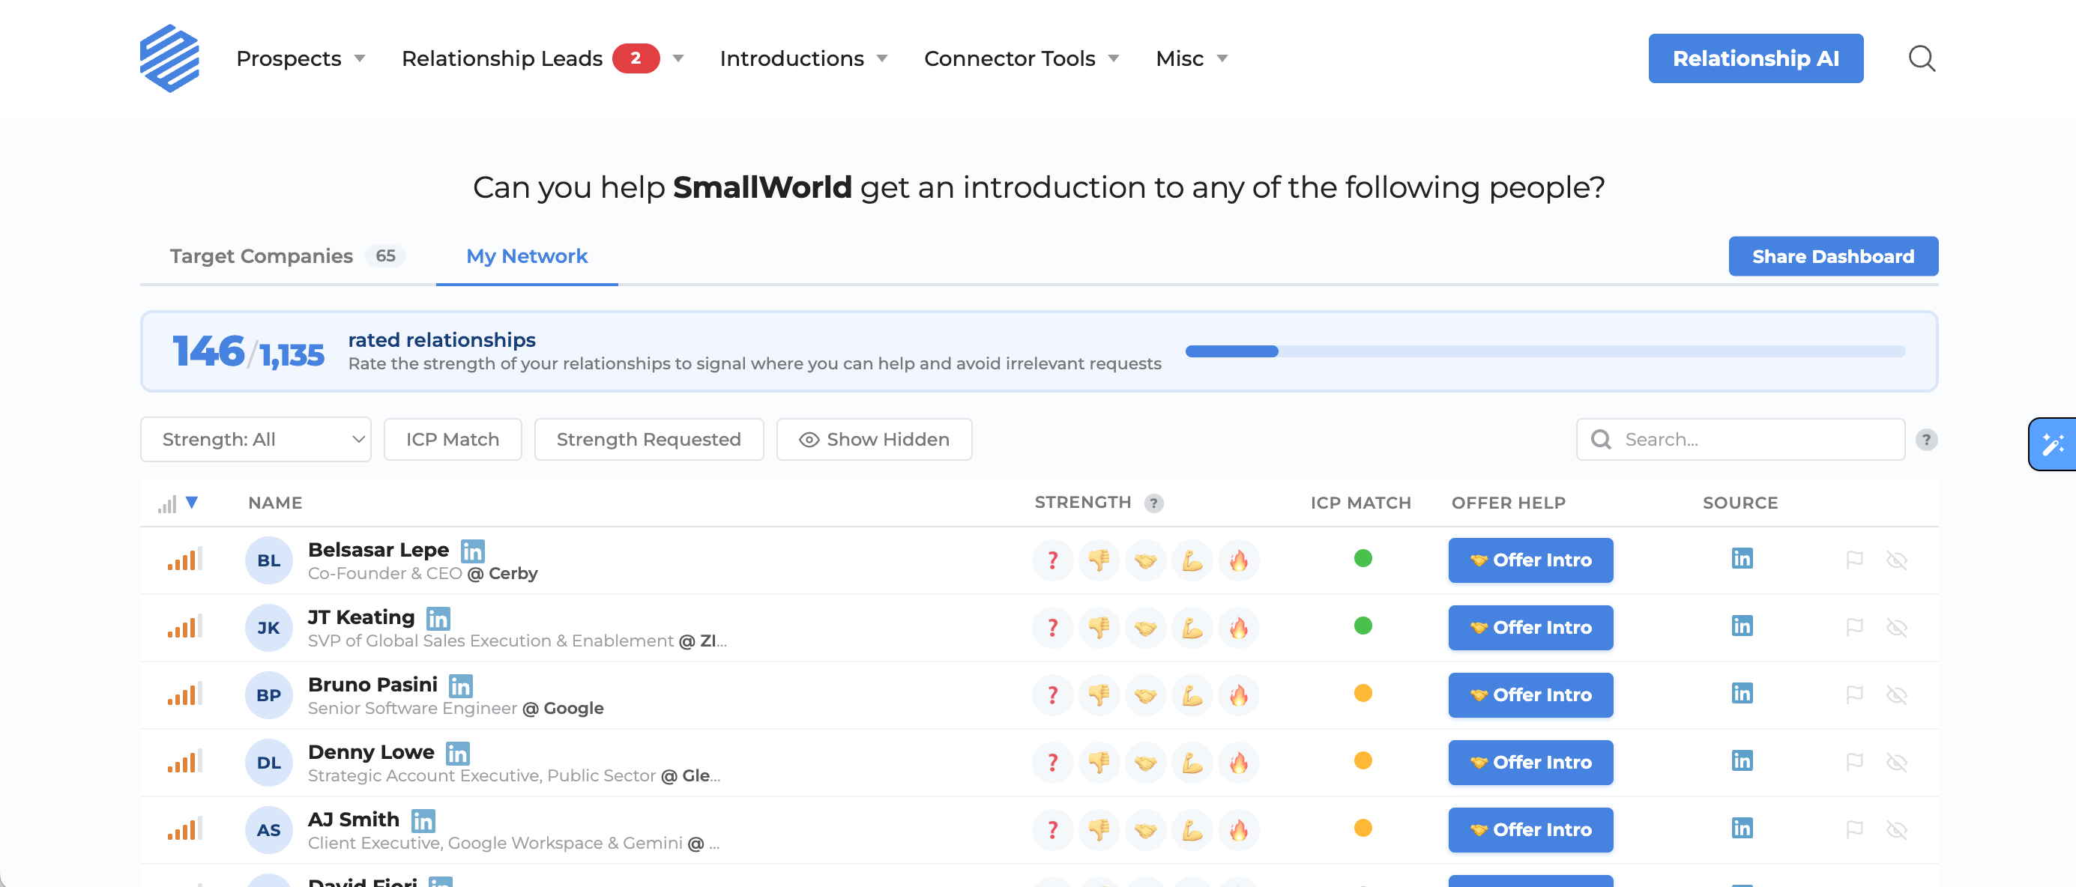Click the Share Dashboard button
The width and height of the screenshot is (2076, 887).
1832,256
